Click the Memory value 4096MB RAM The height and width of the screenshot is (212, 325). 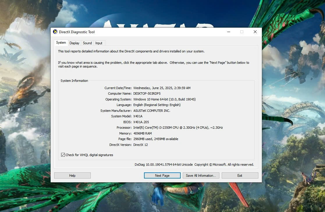[x=143, y=133]
